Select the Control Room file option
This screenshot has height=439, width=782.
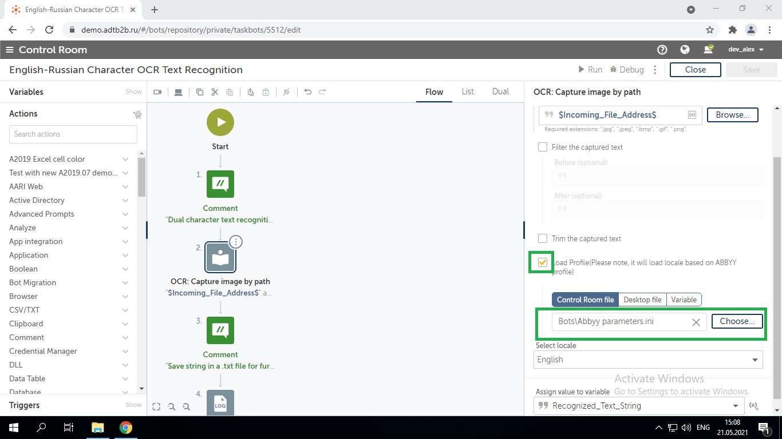585,300
